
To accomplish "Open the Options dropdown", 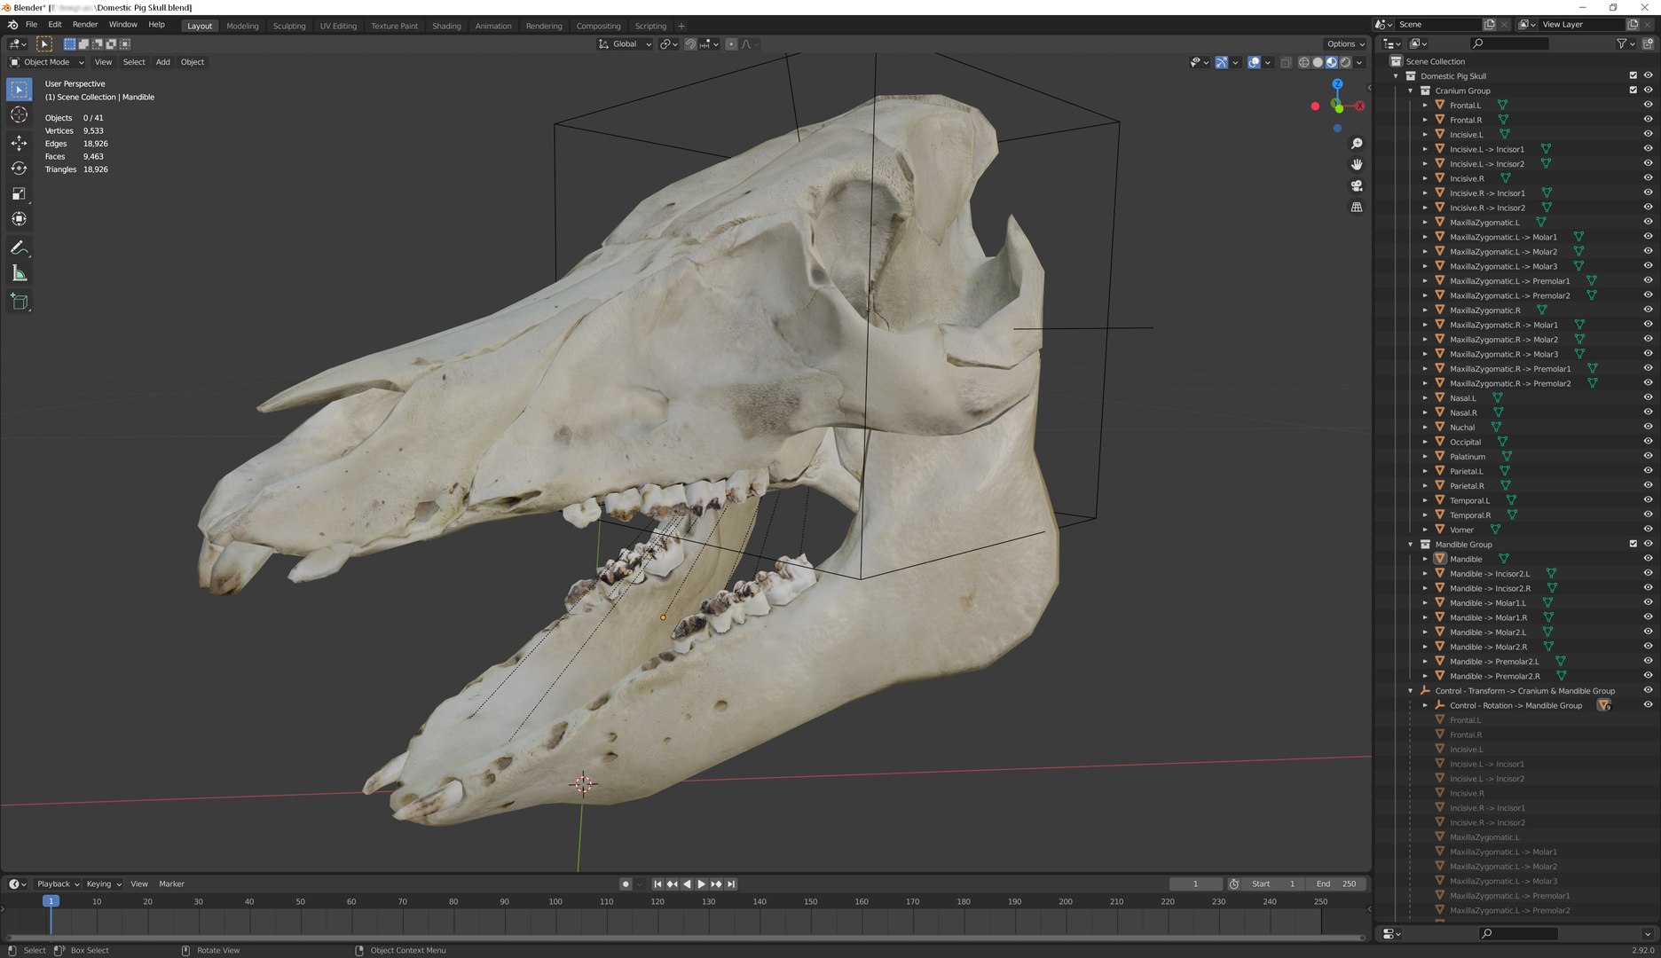I will (x=1346, y=43).
